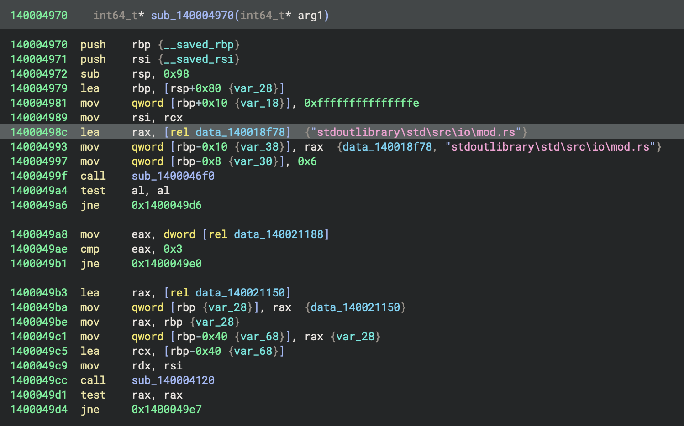684x426 pixels.
Task: Jump to branch target 0x1400049e7
Action: coord(167,410)
